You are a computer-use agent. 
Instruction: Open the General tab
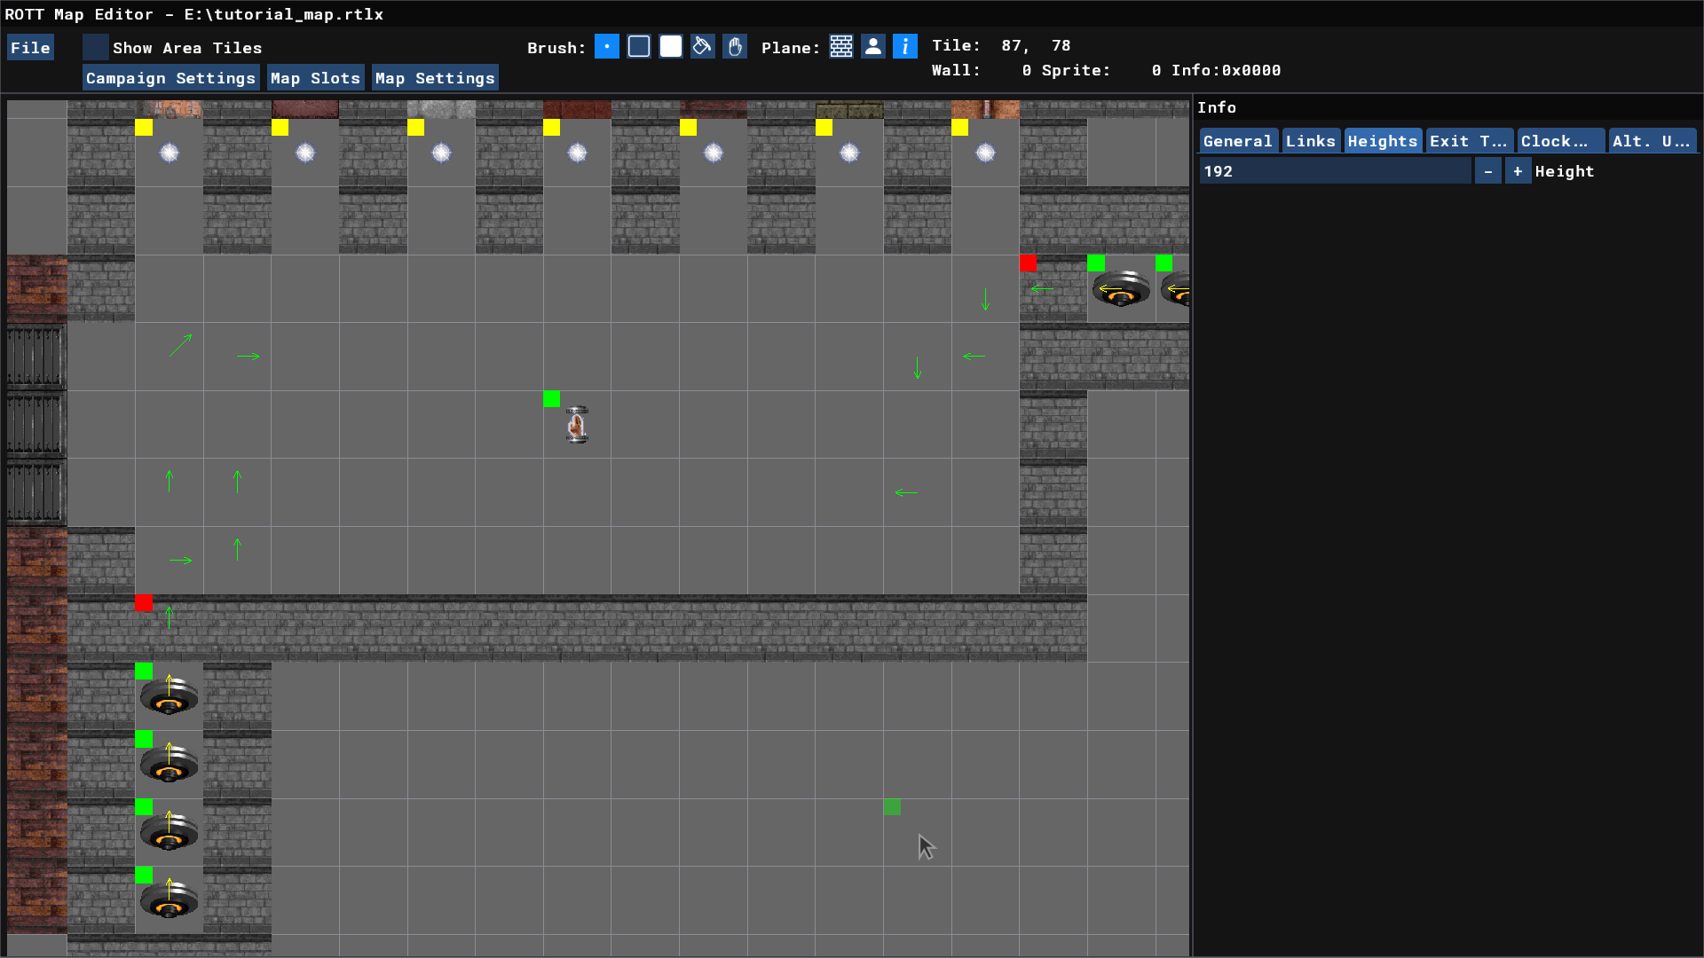[1237, 141]
